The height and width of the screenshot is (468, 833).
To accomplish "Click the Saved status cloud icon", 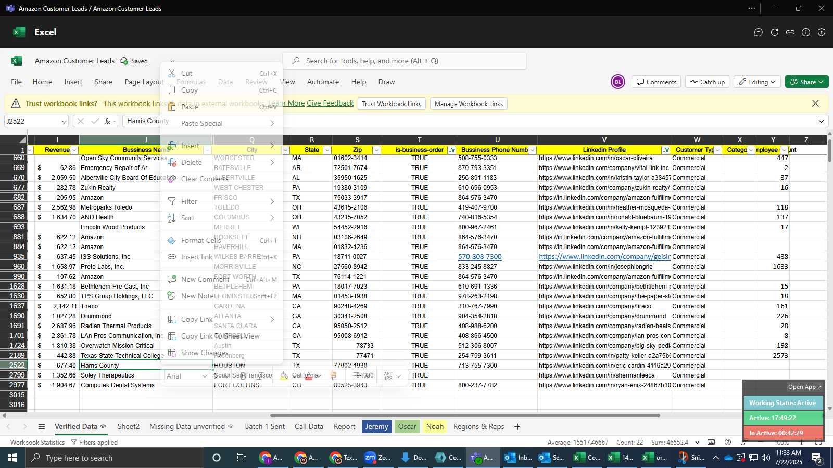I will (124, 61).
